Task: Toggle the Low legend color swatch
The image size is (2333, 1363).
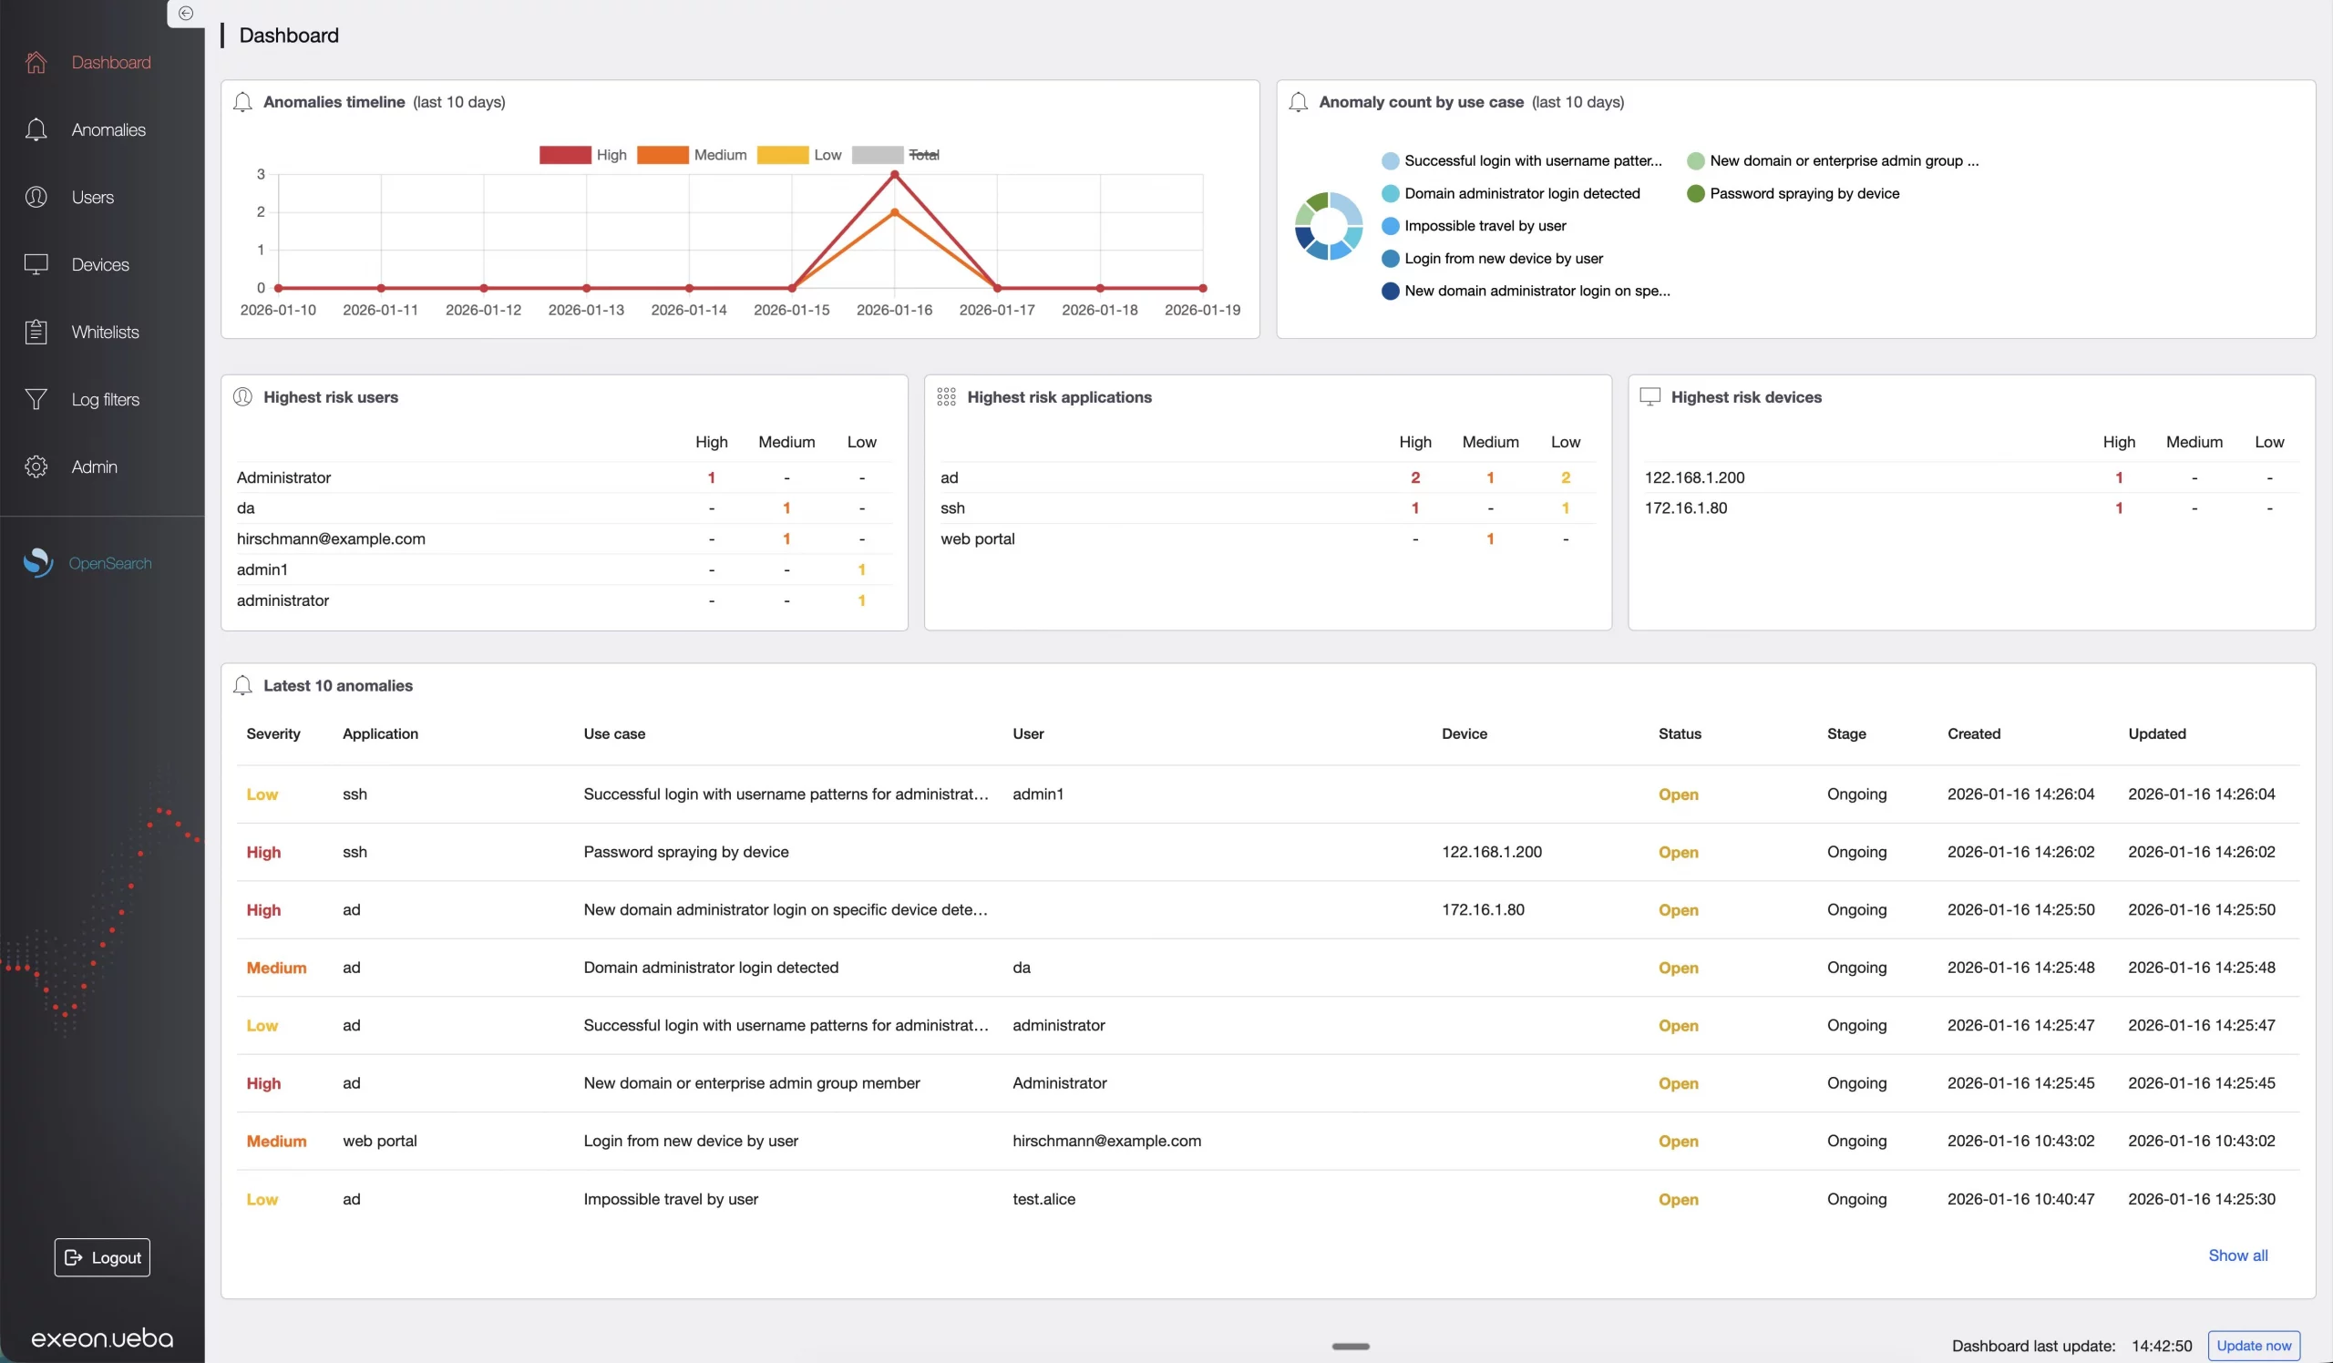Action: pyautogui.click(x=782, y=155)
